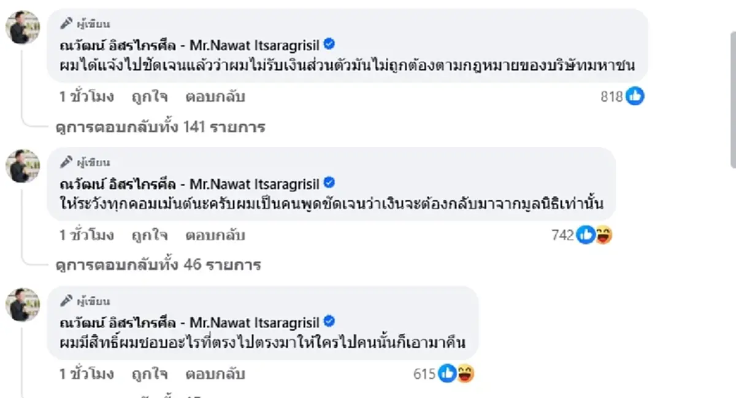The height and width of the screenshot is (398, 736).
Task: Click ตอบกลับ on the second comment
Action: click(x=215, y=235)
